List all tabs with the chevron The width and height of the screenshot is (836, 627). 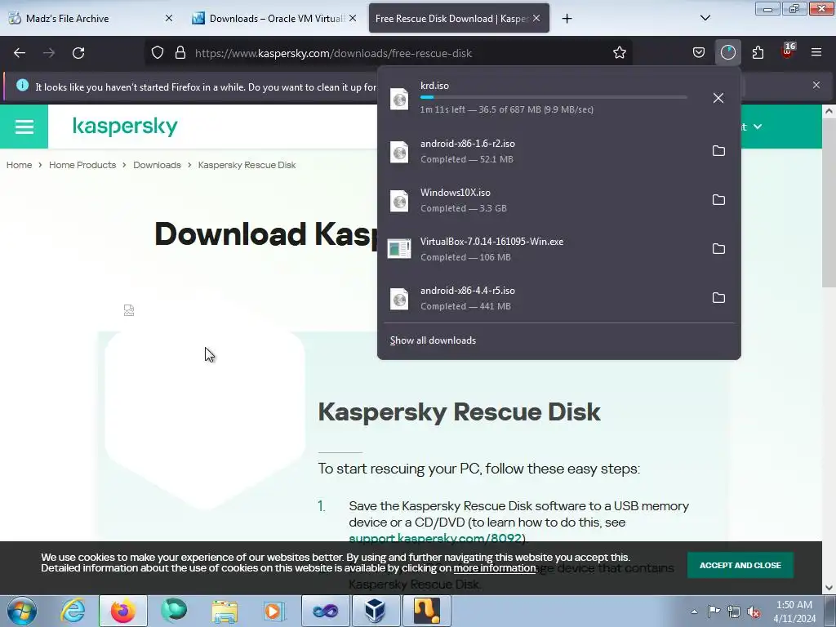[x=705, y=18]
